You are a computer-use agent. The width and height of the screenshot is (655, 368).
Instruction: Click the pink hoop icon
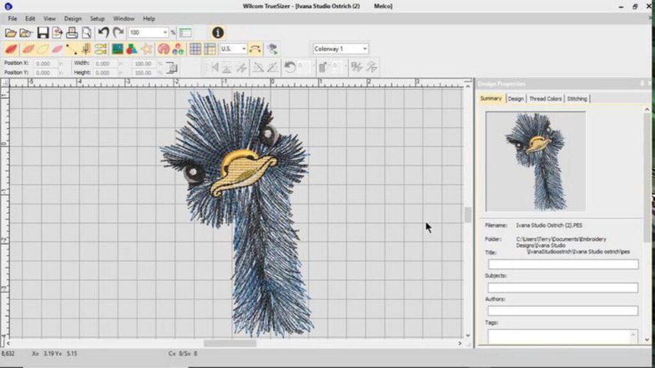(163, 49)
